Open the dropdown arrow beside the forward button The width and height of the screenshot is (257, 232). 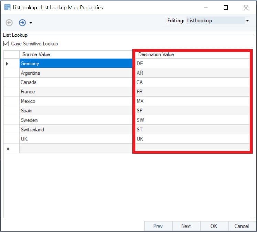[31, 23]
